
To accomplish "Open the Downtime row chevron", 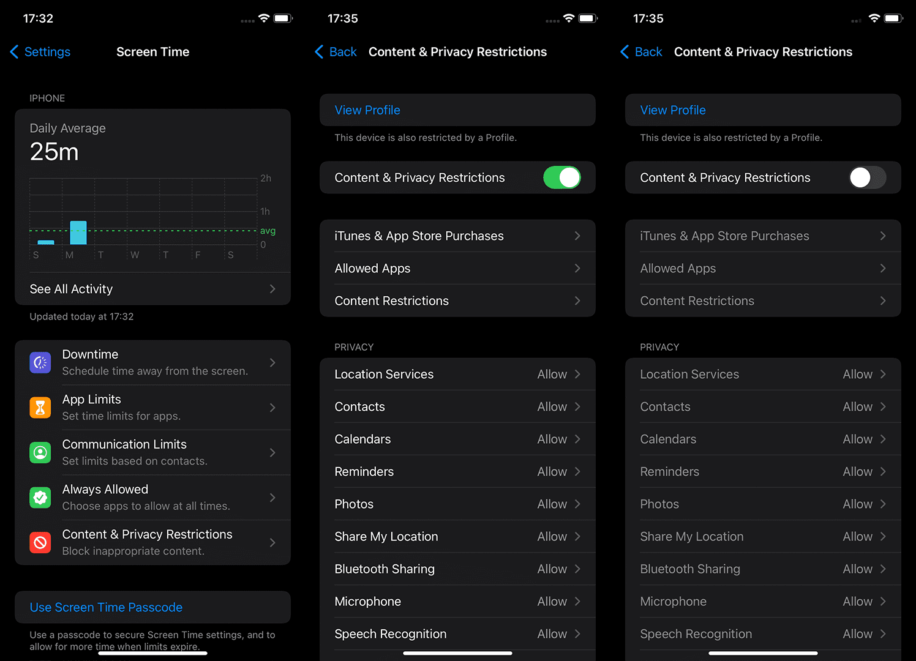I will point(272,362).
